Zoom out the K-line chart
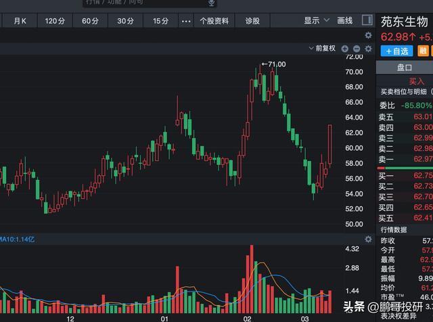Viewport: 433px width, 322px height. tap(357, 49)
